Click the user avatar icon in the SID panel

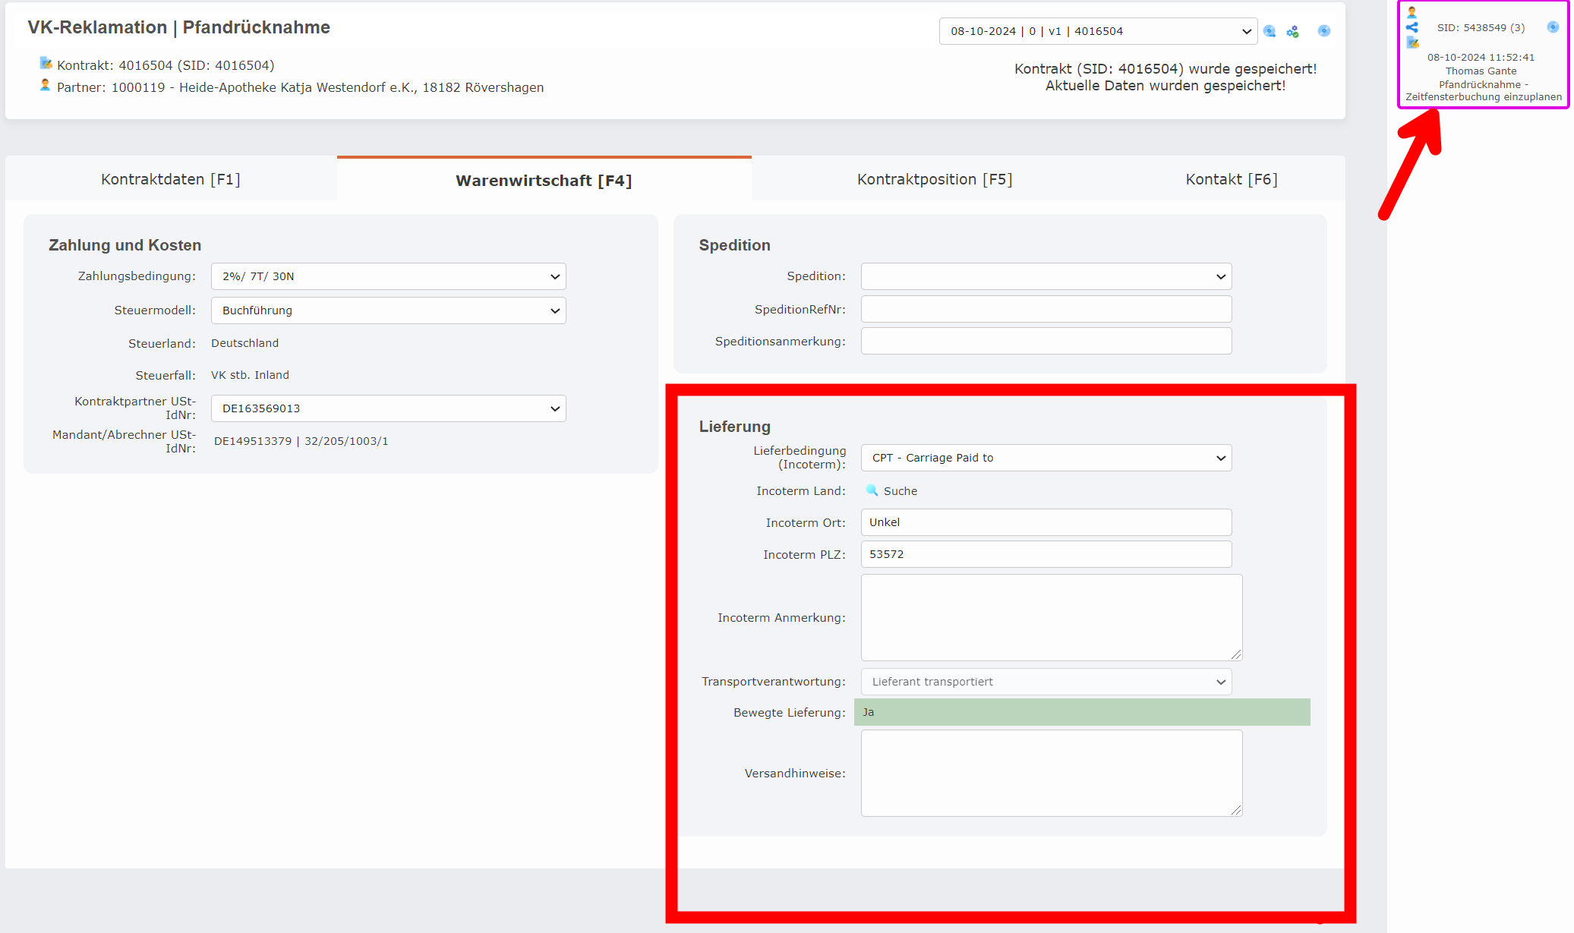point(1412,11)
